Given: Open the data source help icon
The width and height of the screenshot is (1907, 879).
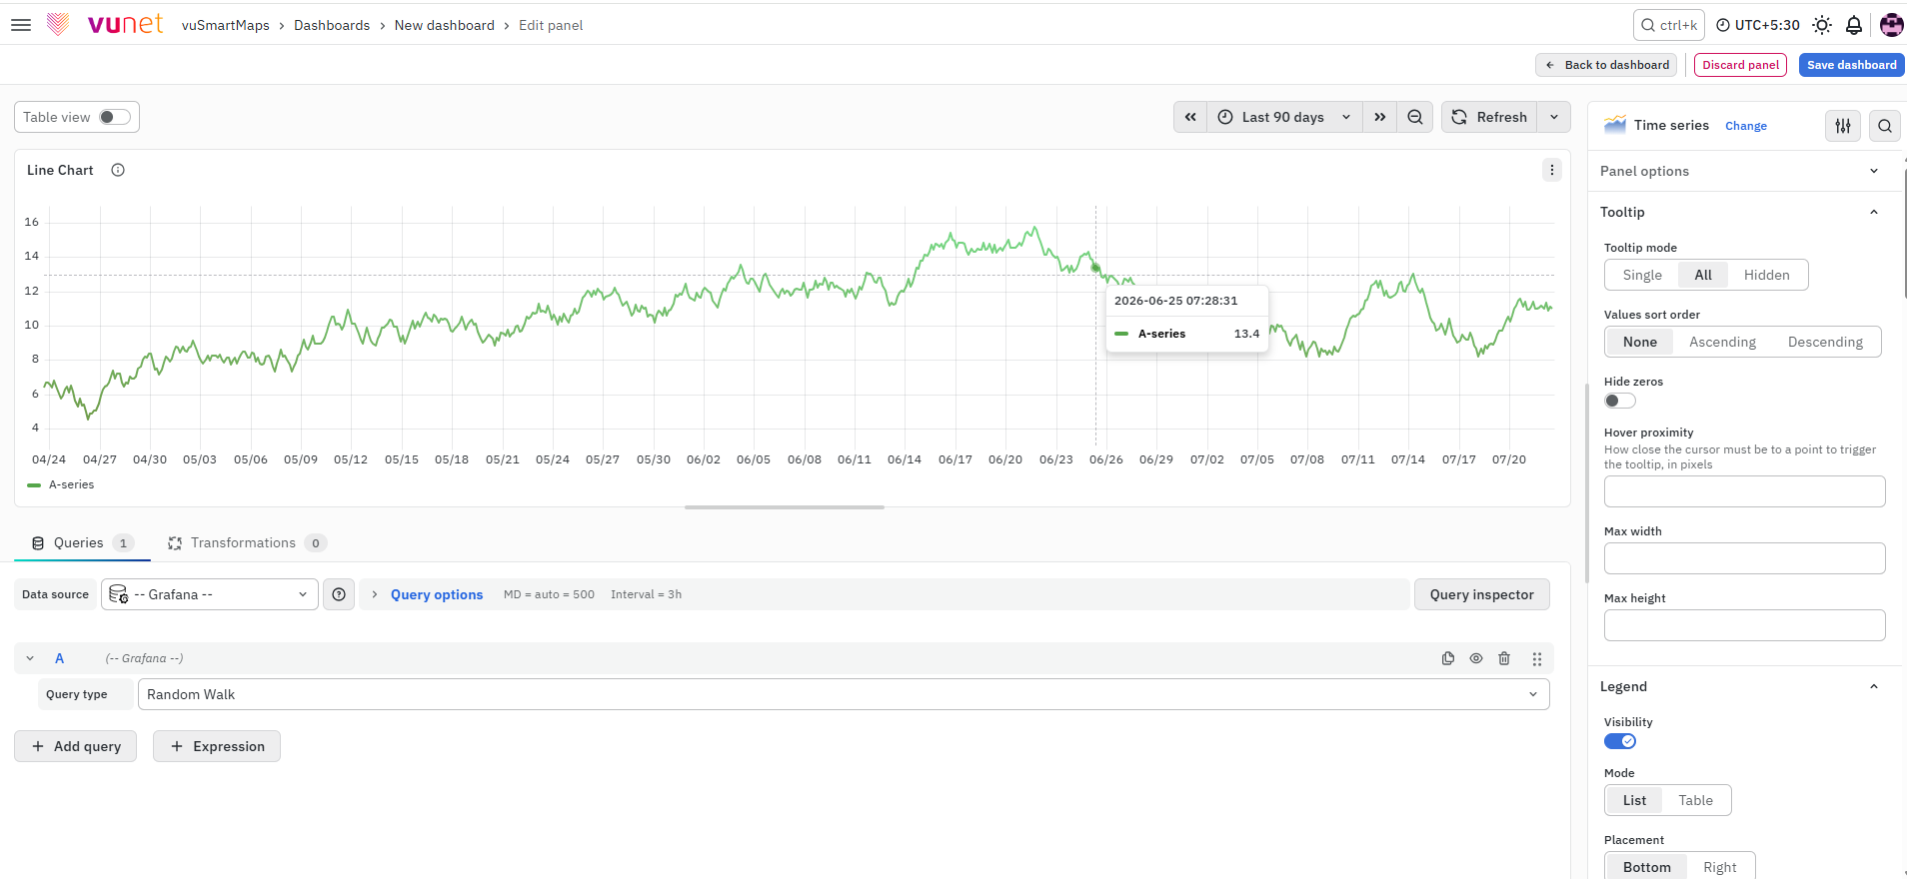Looking at the screenshot, I should pos(339,594).
